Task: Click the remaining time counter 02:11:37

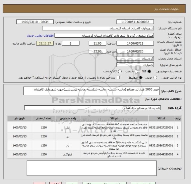Action: 45,44
